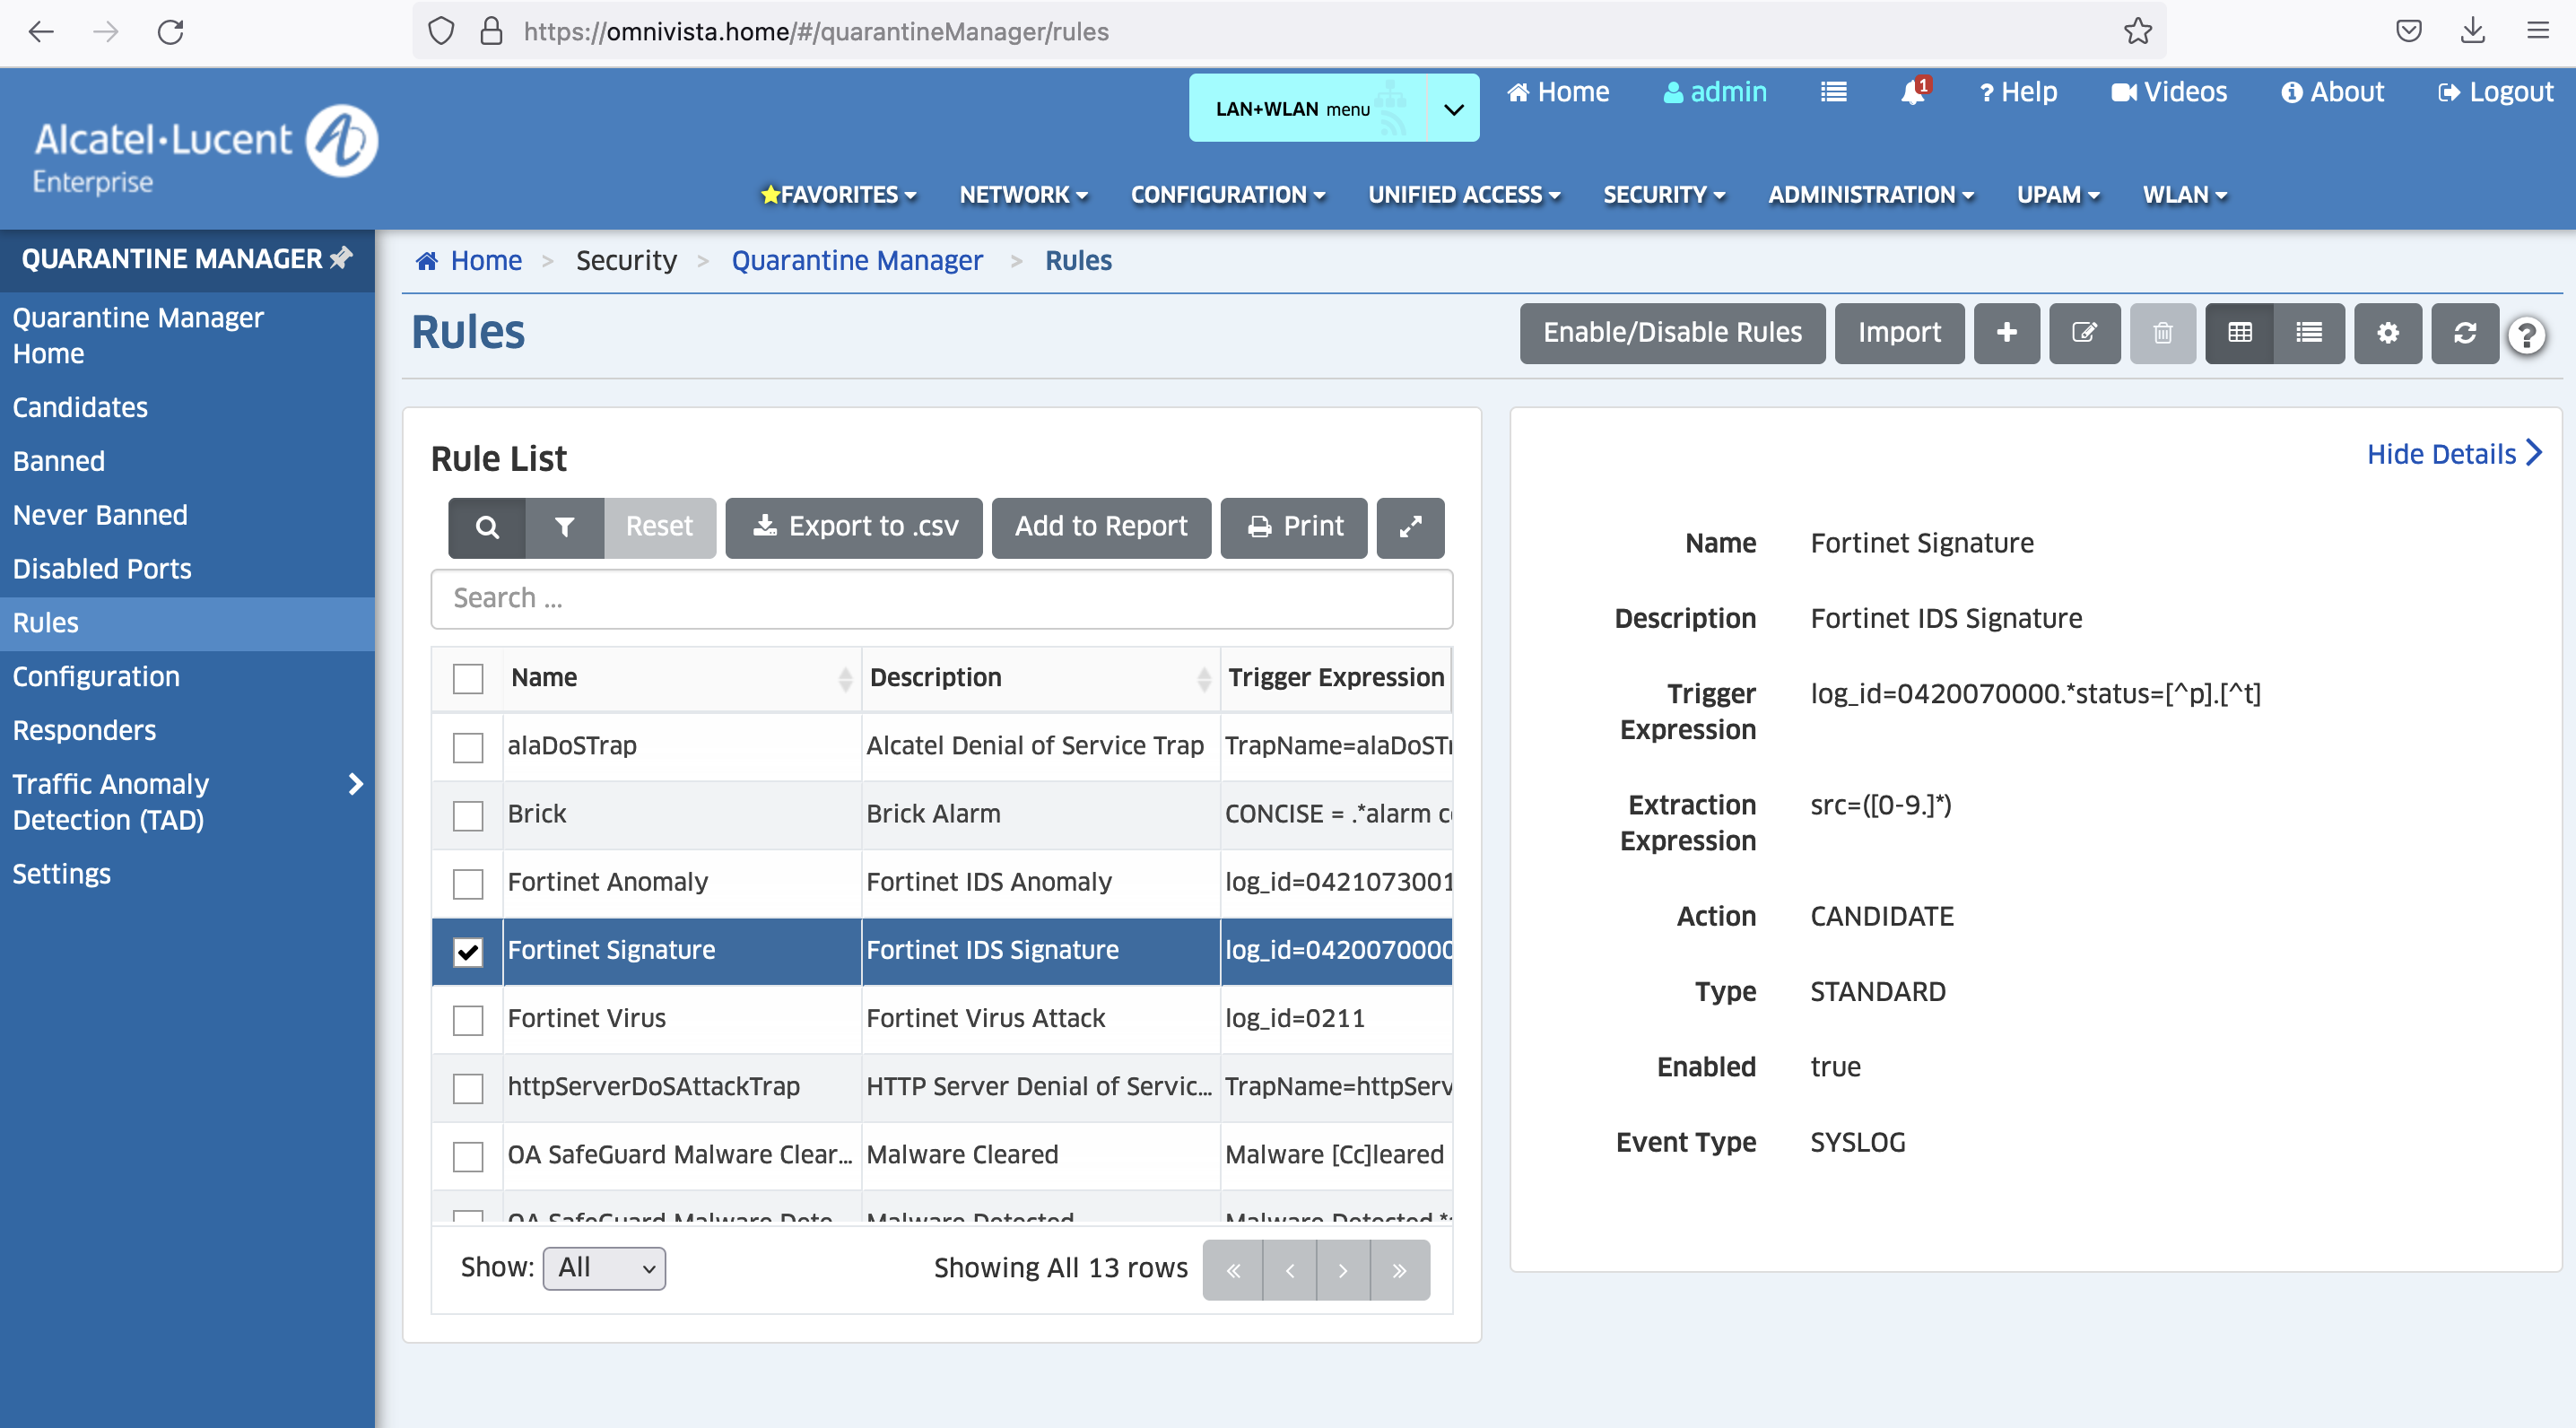This screenshot has width=2576, height=1428.
Task: Expand the LAN+WLAN menu dropdown arrow
Action: [1453, 109]
